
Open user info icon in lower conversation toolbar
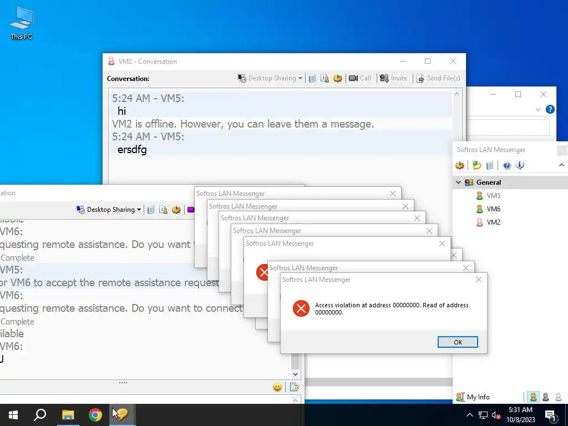164,210
